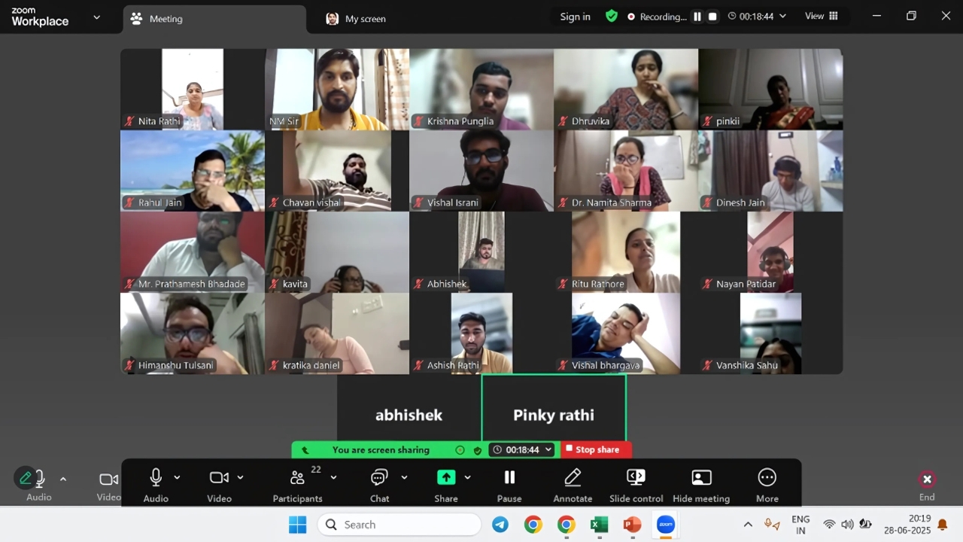Open the Annotate pencil tool
This screenshot has width=963, height=542.
pyautogui.click(x=573, y=477)
